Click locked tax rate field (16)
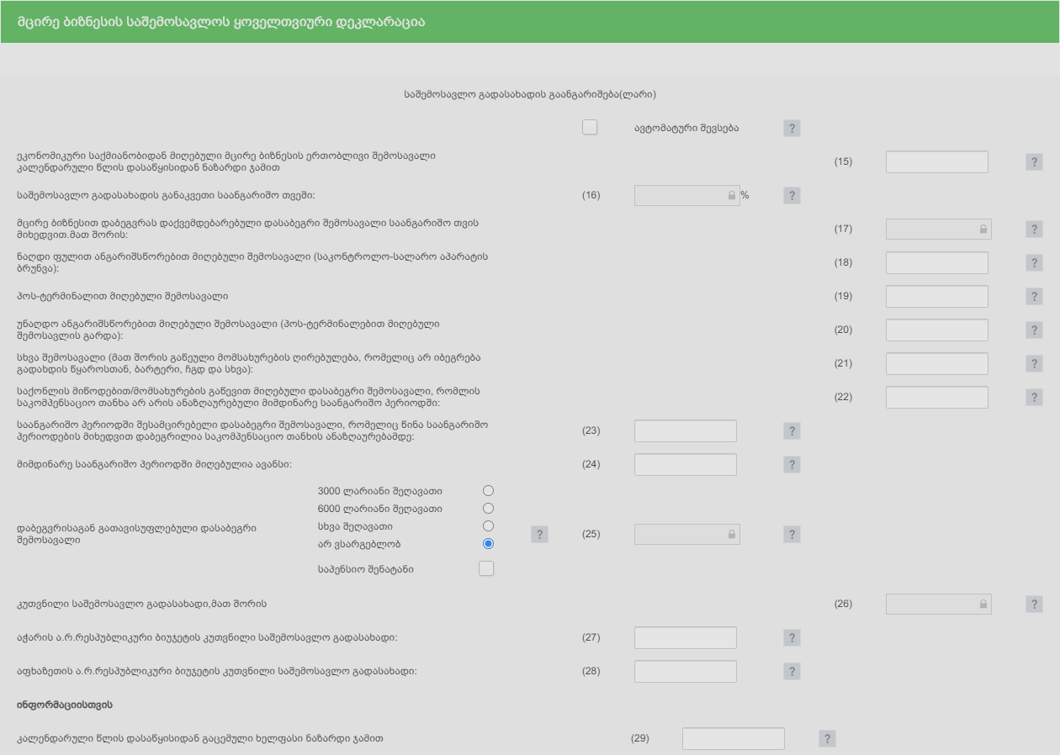This screenshot has width=1060, height=755. (687, 195)
